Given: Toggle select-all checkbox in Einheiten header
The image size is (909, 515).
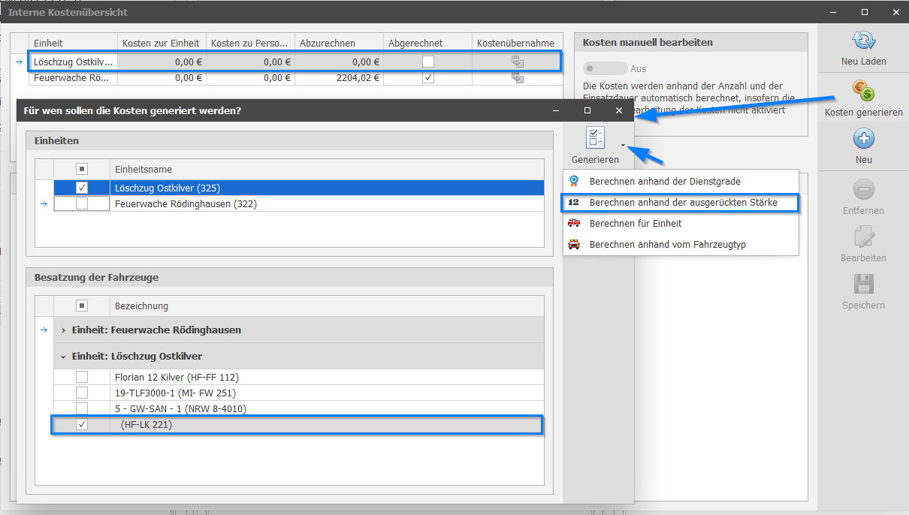Looking at the screenshot, I should [82, 170].
